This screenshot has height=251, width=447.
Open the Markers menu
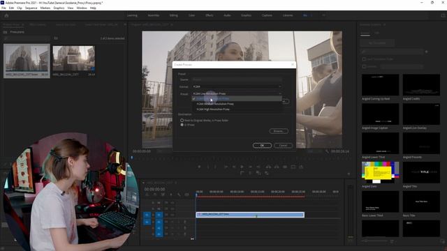(45, 8)
